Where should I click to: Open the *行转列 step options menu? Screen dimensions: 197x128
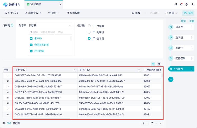192,69
